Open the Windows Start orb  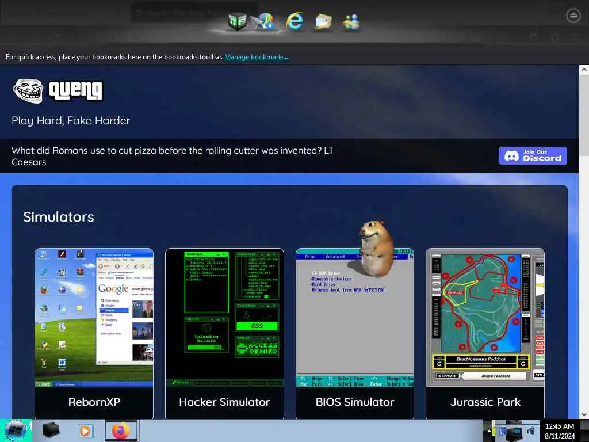tap(16, 430)
